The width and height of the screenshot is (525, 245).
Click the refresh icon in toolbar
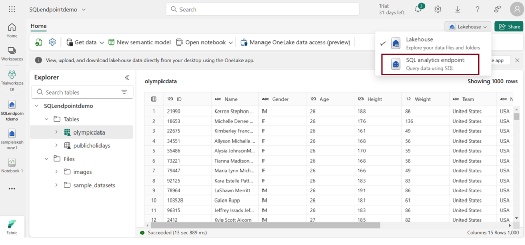click(x=39, y=42)
